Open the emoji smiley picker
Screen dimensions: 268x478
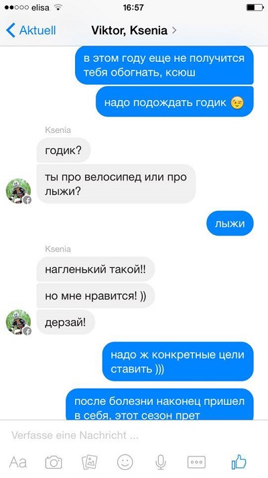point(125,462)
